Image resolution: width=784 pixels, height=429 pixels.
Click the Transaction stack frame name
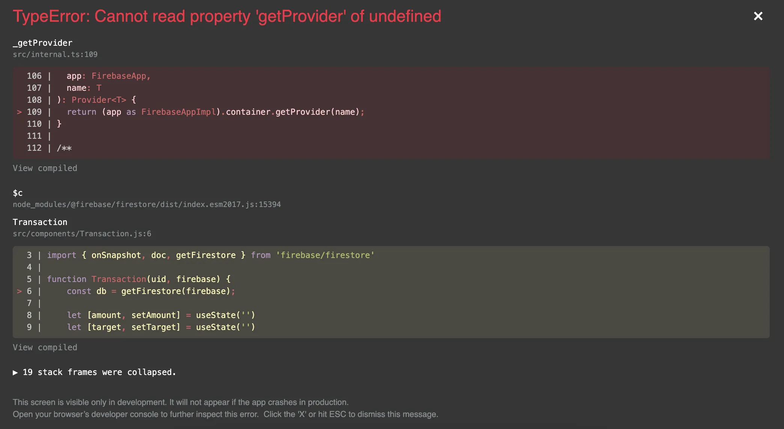point(40,222)
